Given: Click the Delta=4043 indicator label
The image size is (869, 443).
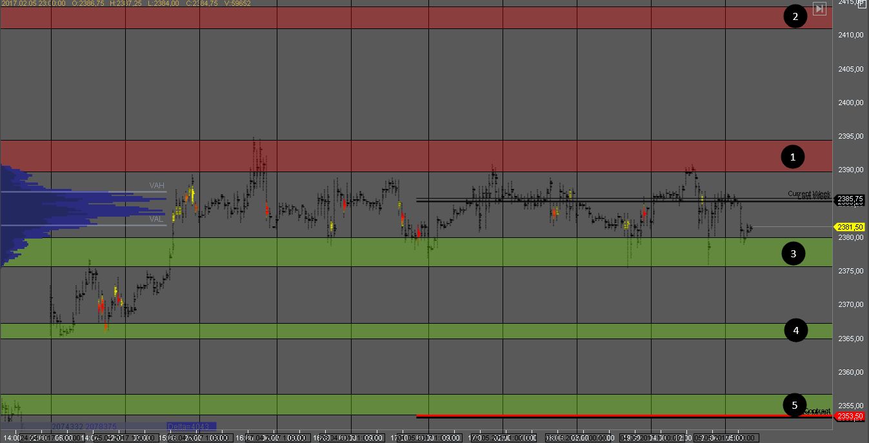Looking at the screenshot, I should (x=191, y=426).
